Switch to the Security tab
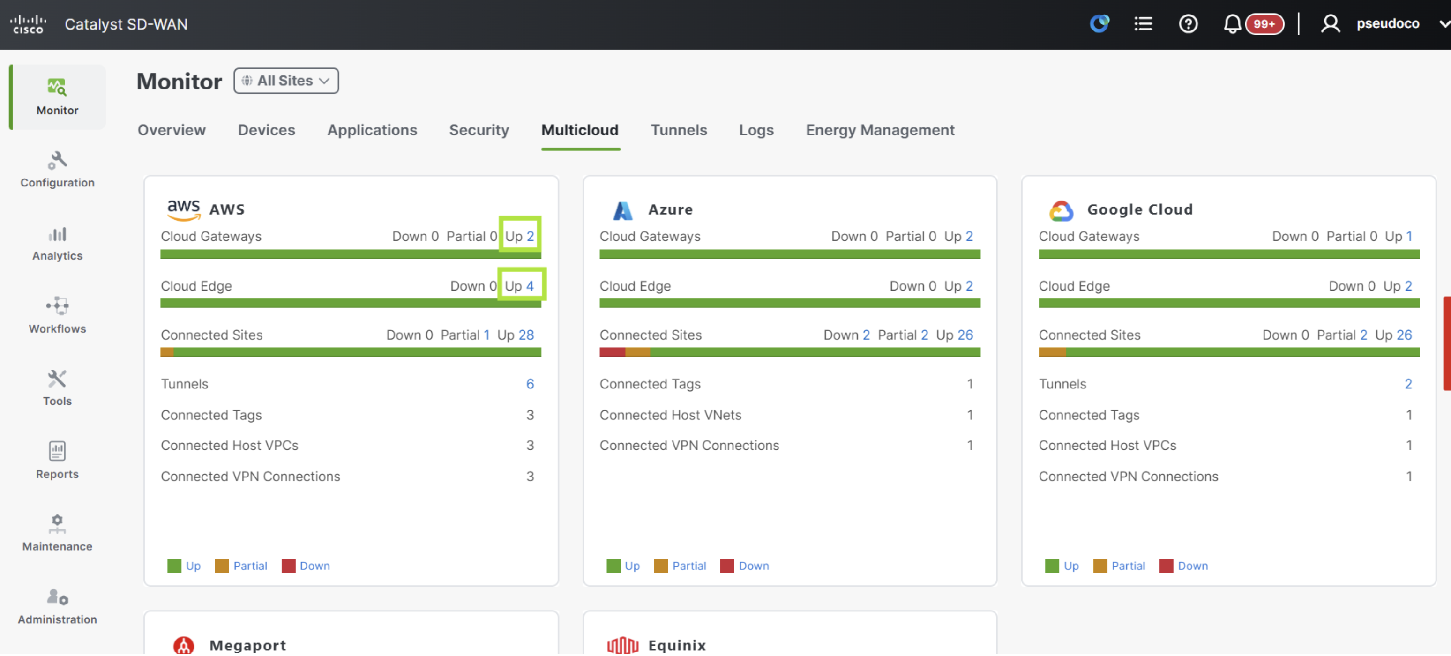1451x656 pixels. click(479, 130)
